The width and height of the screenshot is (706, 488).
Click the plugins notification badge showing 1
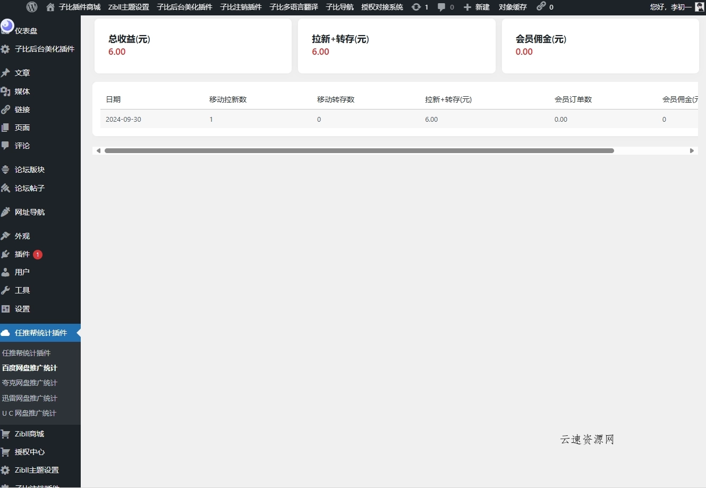click(x=38, y=254)
